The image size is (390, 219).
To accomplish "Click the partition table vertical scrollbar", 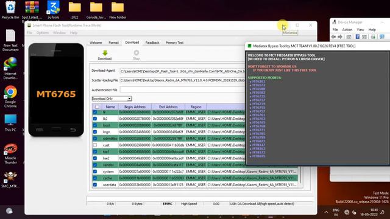I will tap(300, 175).
